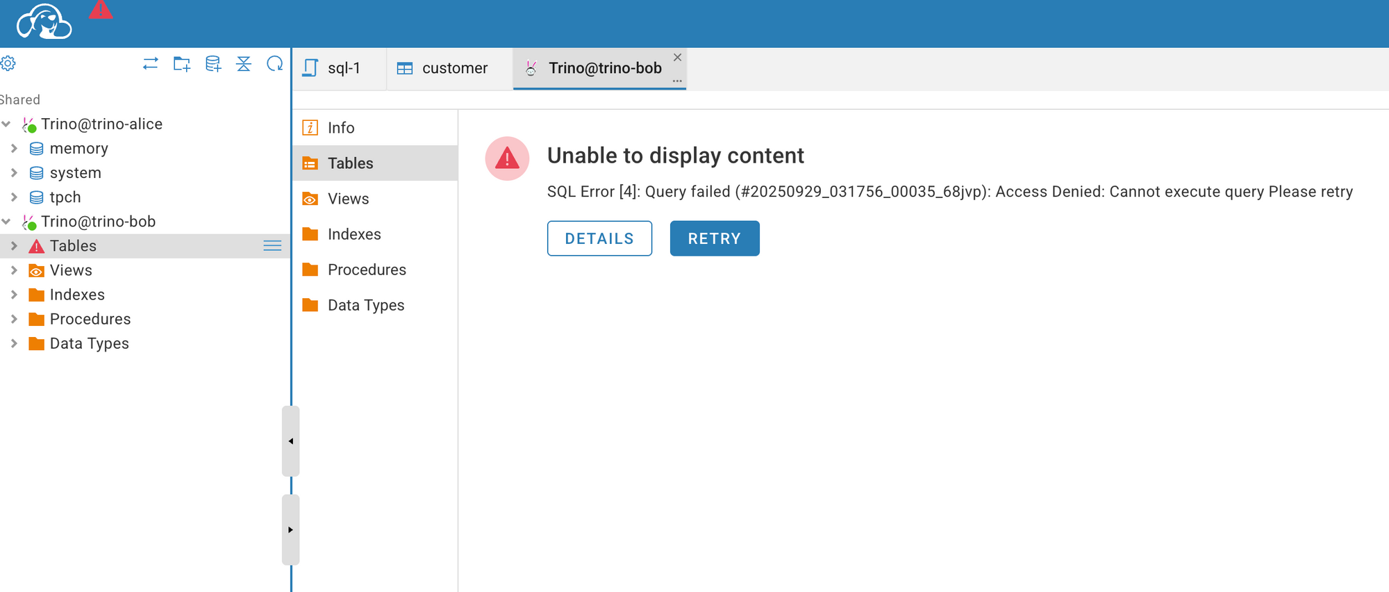This screenshot has height=592, width=1389.
Task: Close the Trino@trino-bob tab
Action: click(677, 57)
